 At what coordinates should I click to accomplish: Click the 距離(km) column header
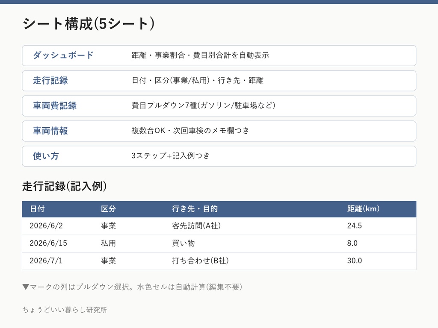pyautogui.click(x=364, y=209)
